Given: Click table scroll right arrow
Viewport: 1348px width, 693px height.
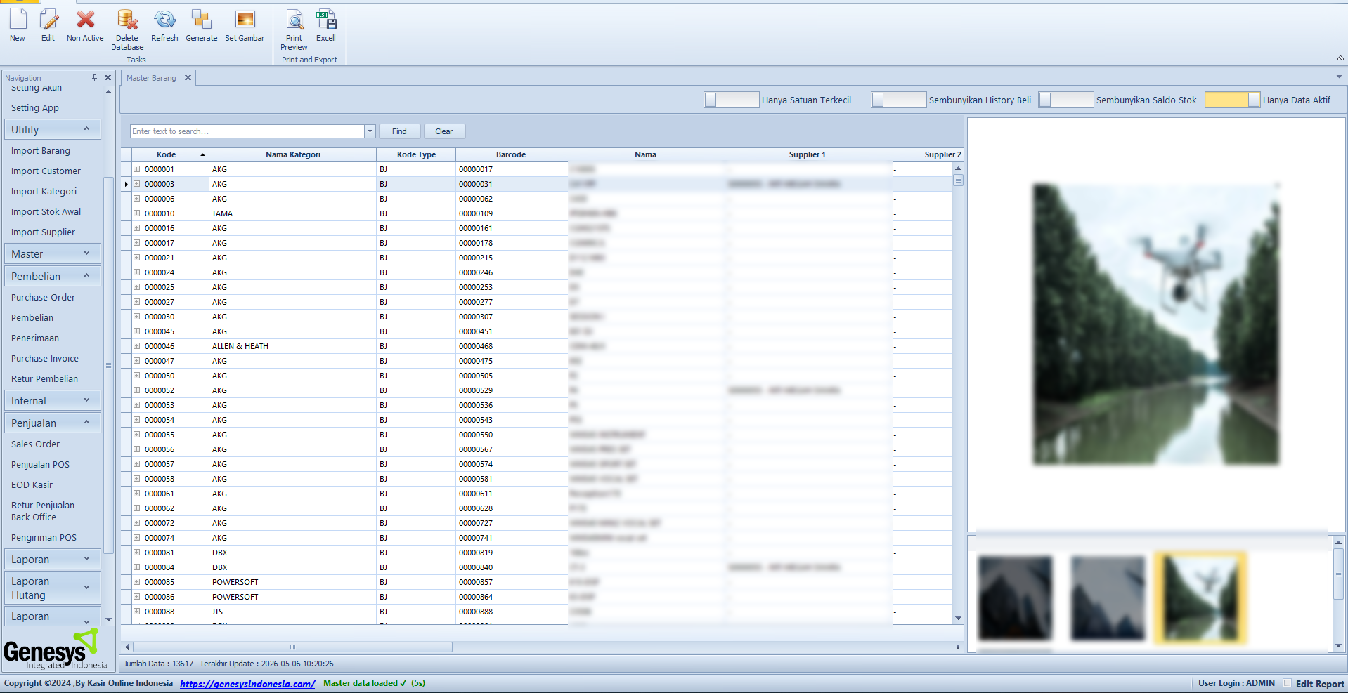Looking at the screenshot, I should (958, 647).
